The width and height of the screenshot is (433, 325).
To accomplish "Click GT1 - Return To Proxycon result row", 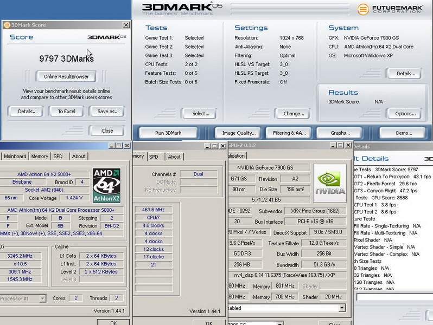I will (x=392, y=177).
